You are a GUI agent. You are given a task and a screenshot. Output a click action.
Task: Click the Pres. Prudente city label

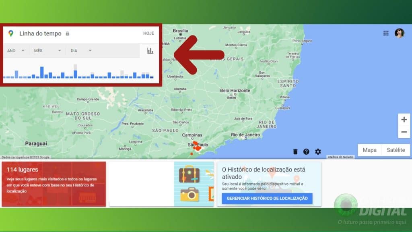(x=132, y=124)
